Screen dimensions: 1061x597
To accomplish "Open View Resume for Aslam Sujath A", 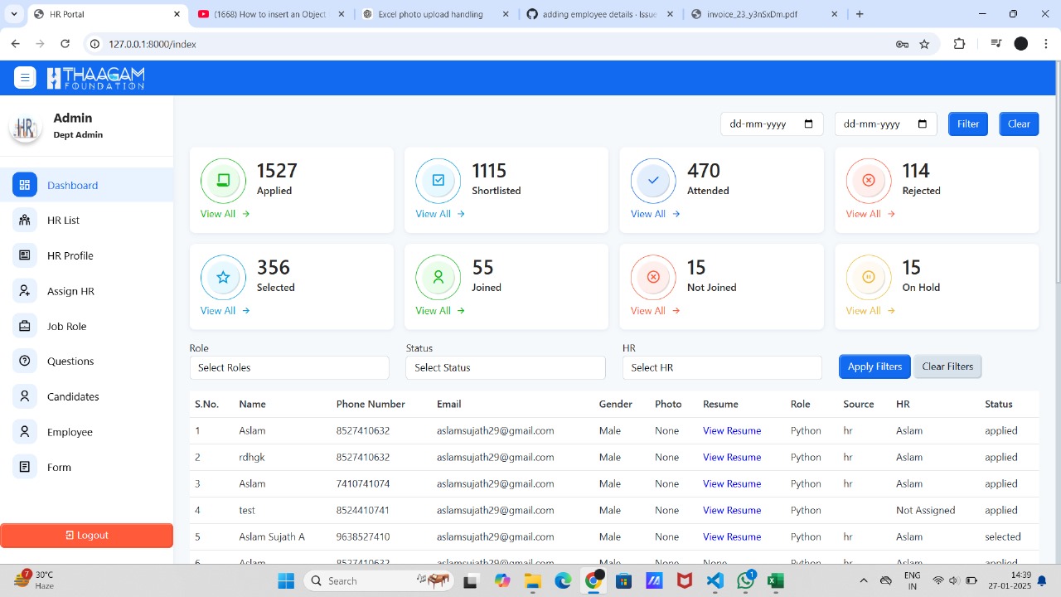I will [x=732, y=536].
